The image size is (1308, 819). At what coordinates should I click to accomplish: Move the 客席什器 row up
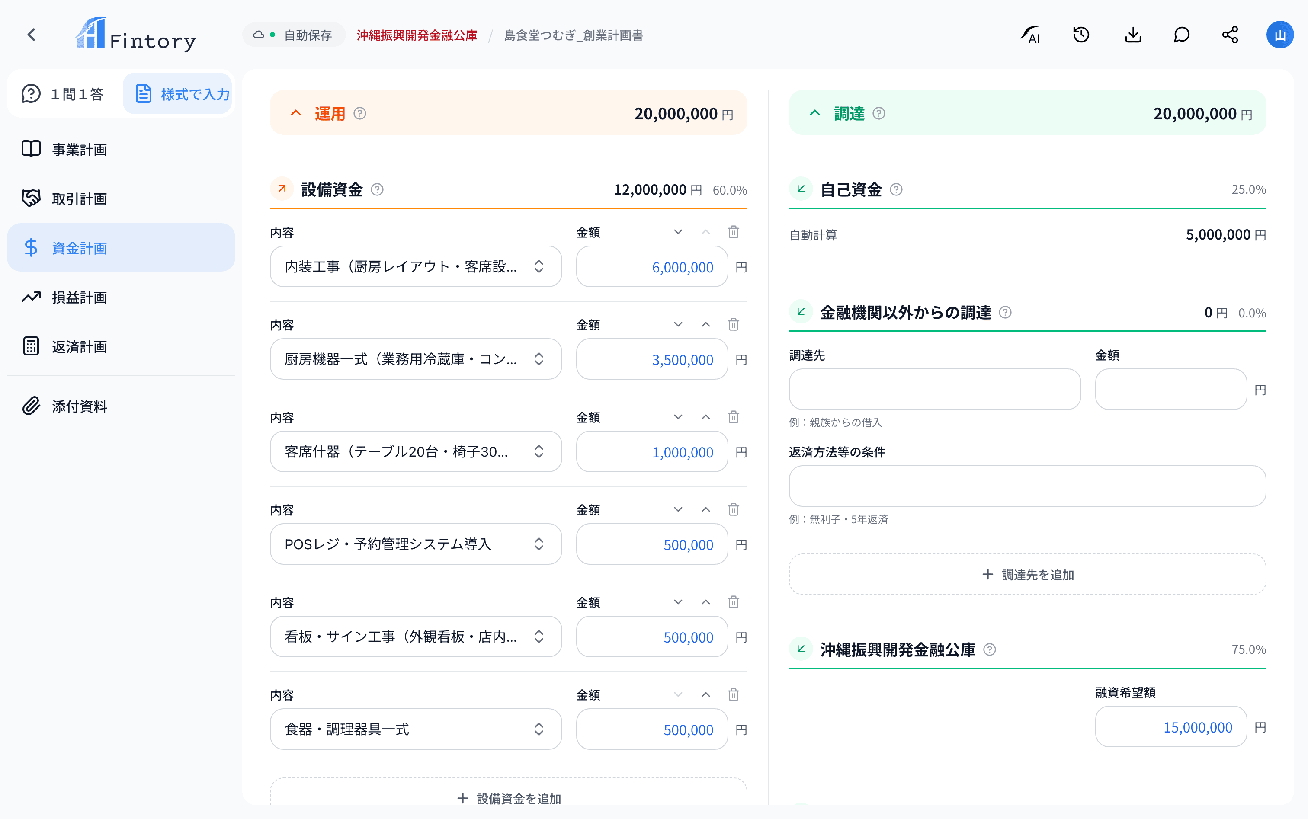point(705,417)
